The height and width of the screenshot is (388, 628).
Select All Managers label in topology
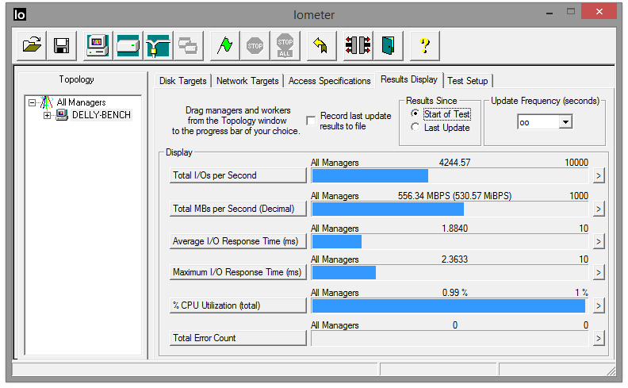(x=81, y=102)
